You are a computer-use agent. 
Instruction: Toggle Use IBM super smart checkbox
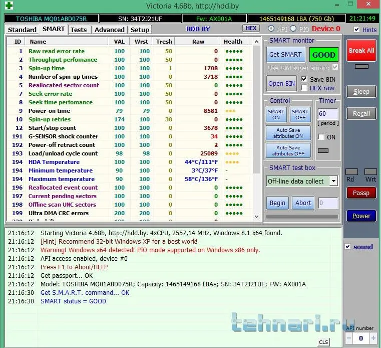[x=335, y=67]
